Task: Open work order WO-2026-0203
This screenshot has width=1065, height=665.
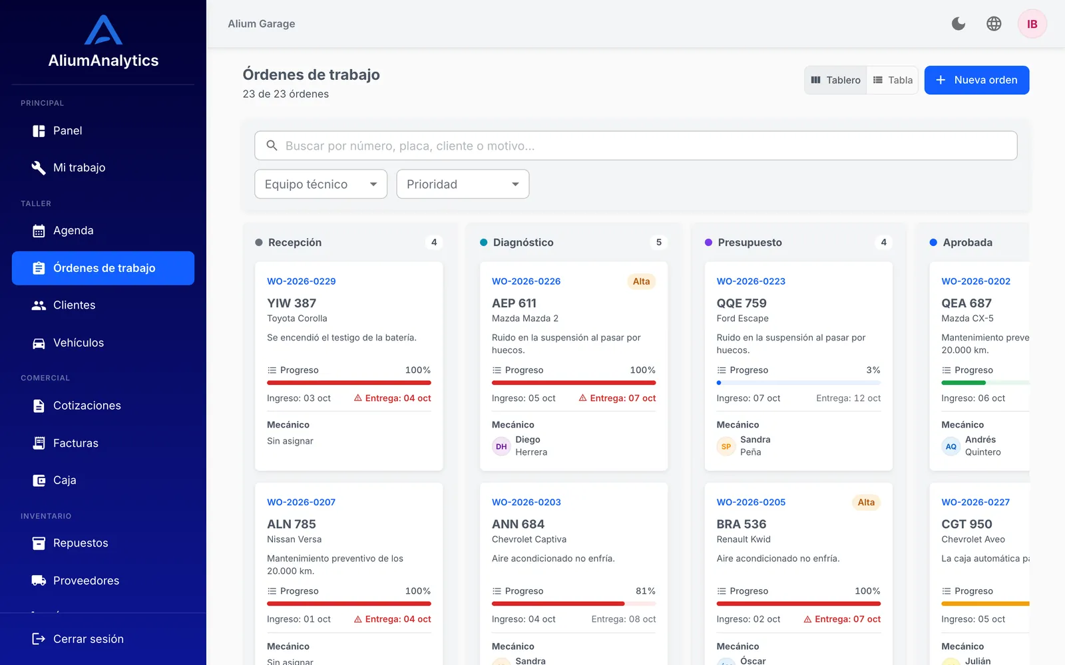Action: (526, 502)
